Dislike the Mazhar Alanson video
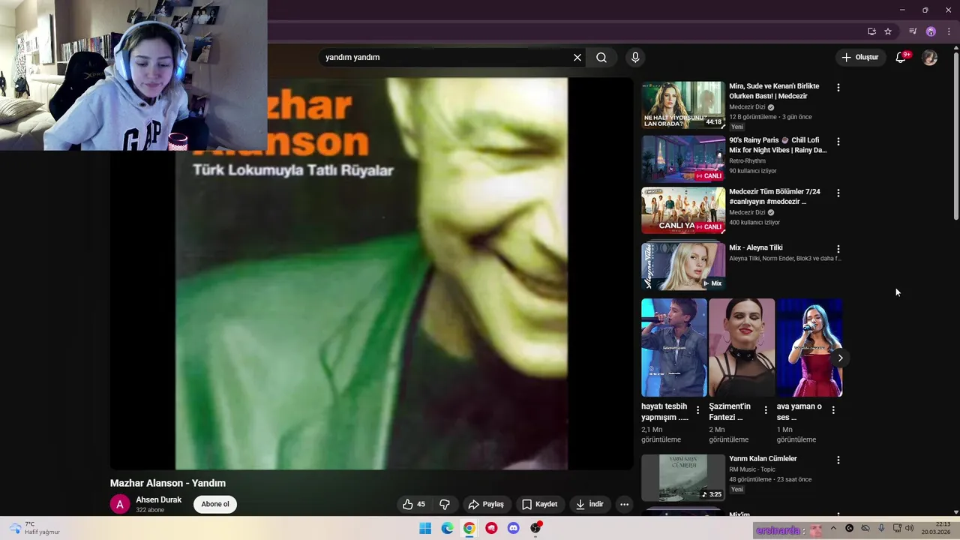Viewport: 960px width, 540px height. (445, 505)
